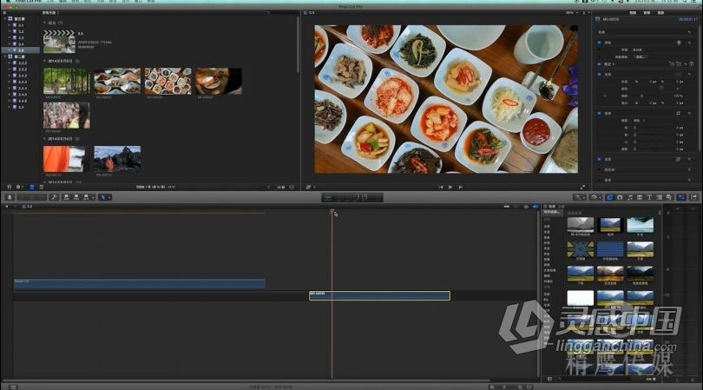This screenshot has height=390, width=703.
Task: Show the Effects browser
Action: [610, 197]
